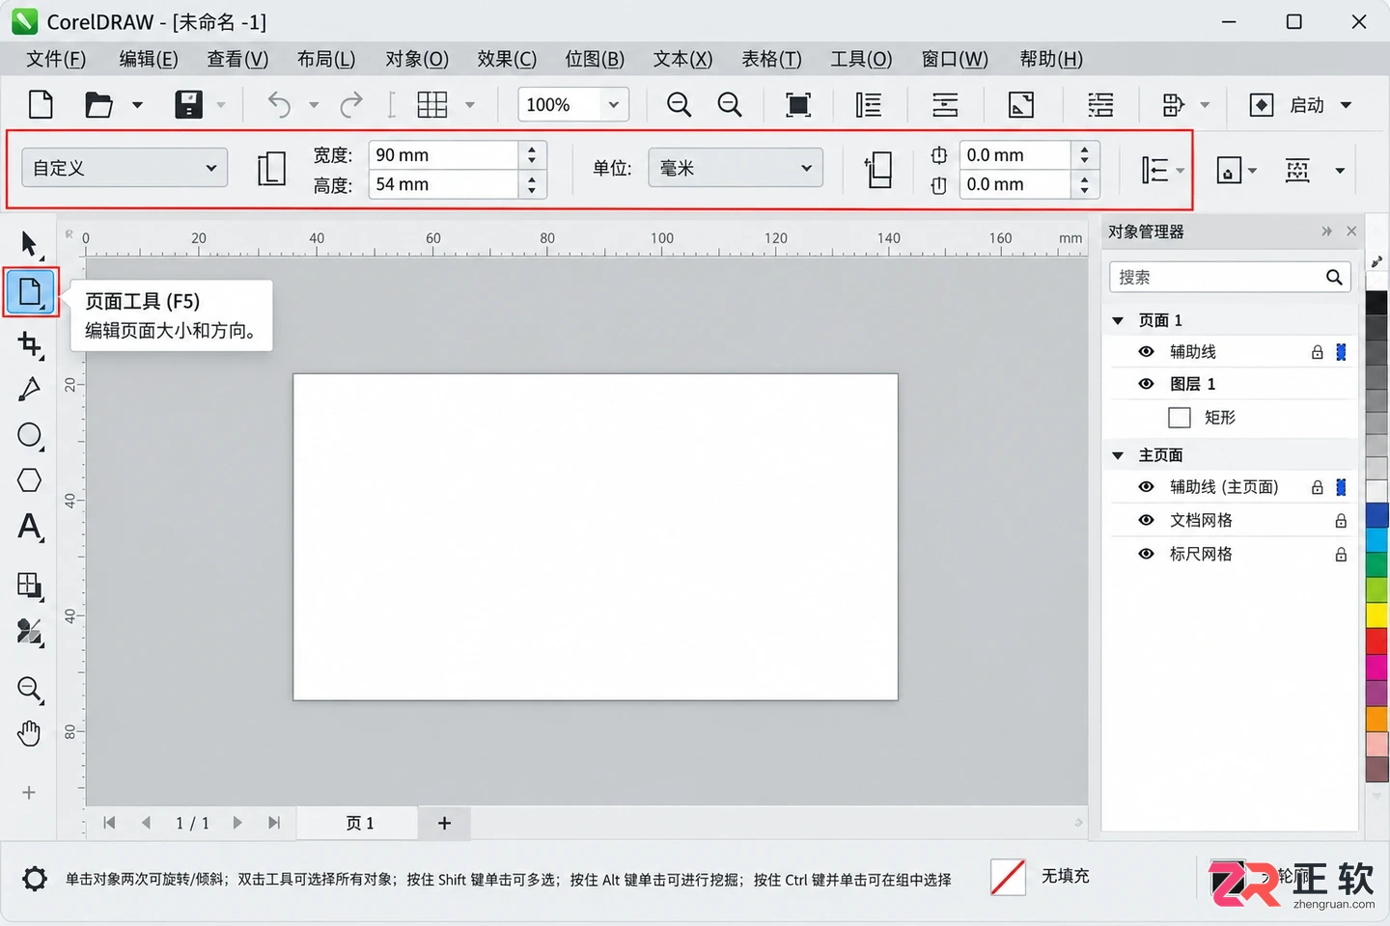Close the 对象管理器 panel
The width and height of the screenshot is (1390, 926).
[x=1351, y=231]
